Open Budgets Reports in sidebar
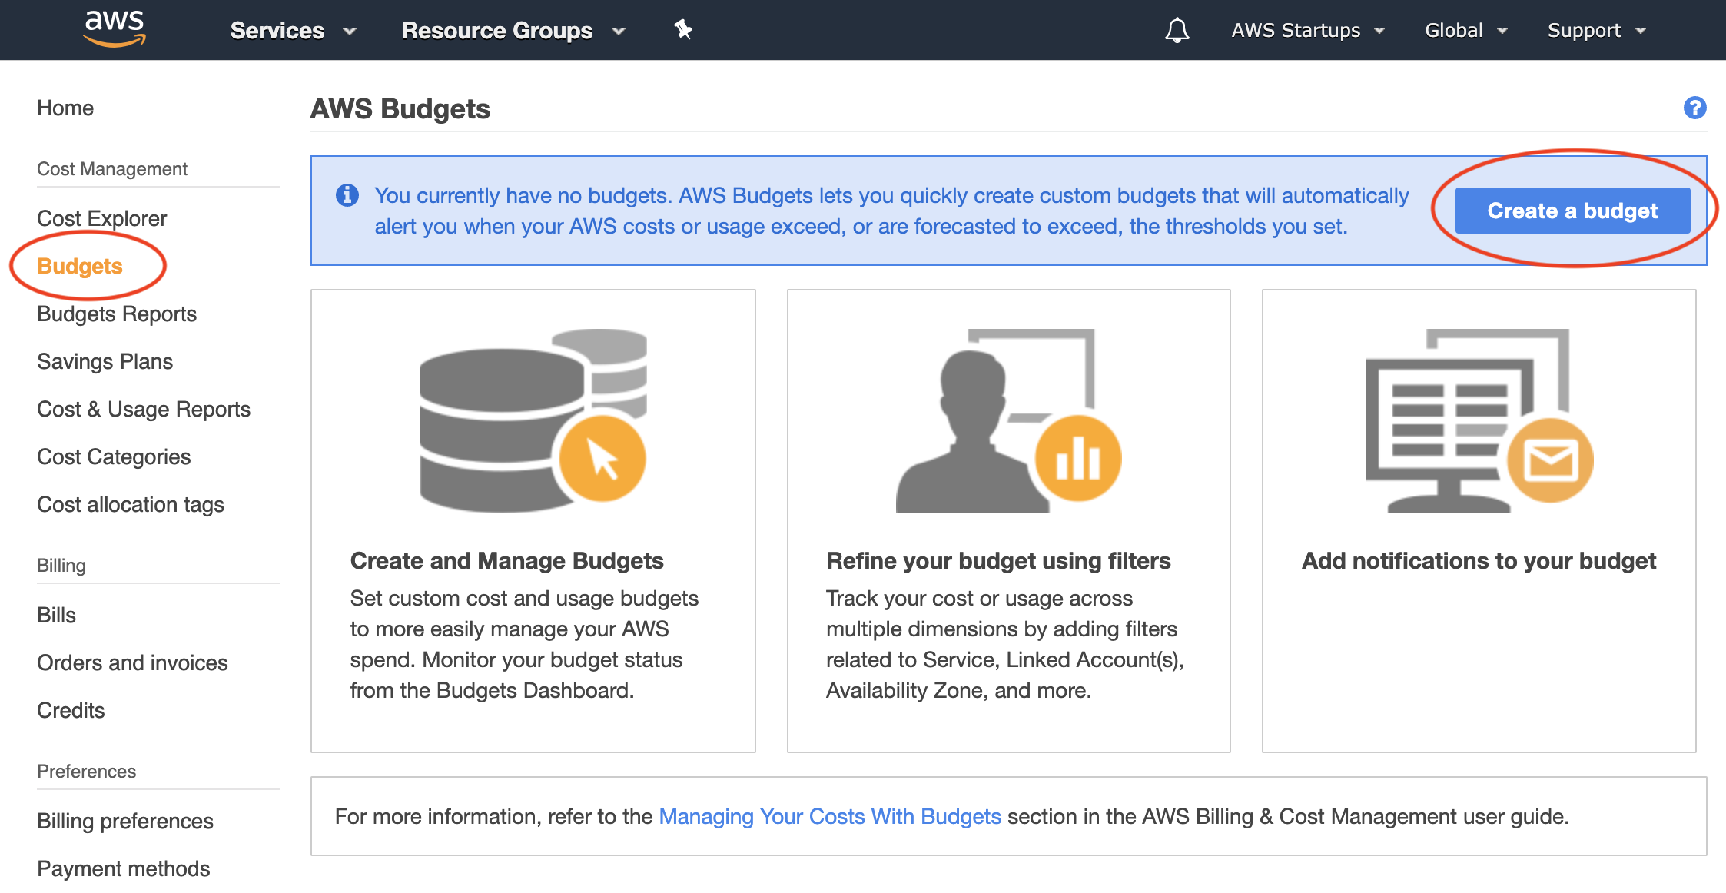 (x=117, y=314)
